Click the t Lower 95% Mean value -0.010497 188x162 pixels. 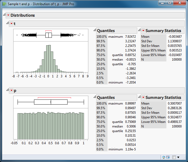point(175,55)
